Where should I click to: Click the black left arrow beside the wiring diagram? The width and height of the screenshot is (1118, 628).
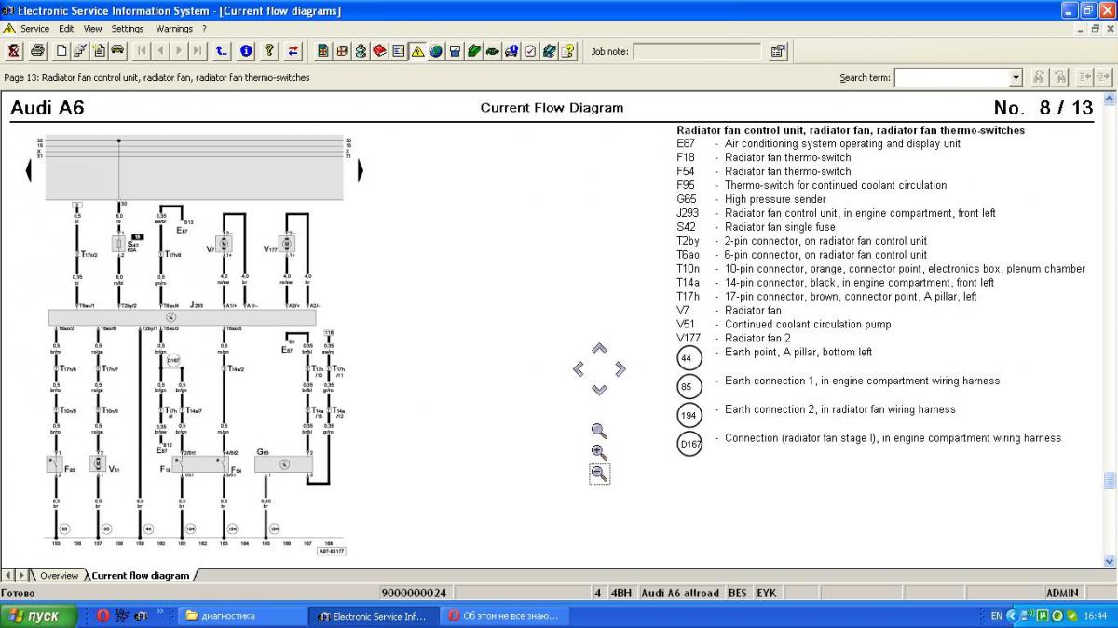point(28,170)
